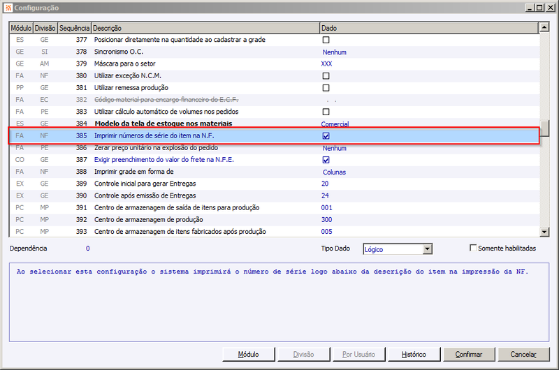
Task: Click the Dependência value 0
Action: pos(88,249)
